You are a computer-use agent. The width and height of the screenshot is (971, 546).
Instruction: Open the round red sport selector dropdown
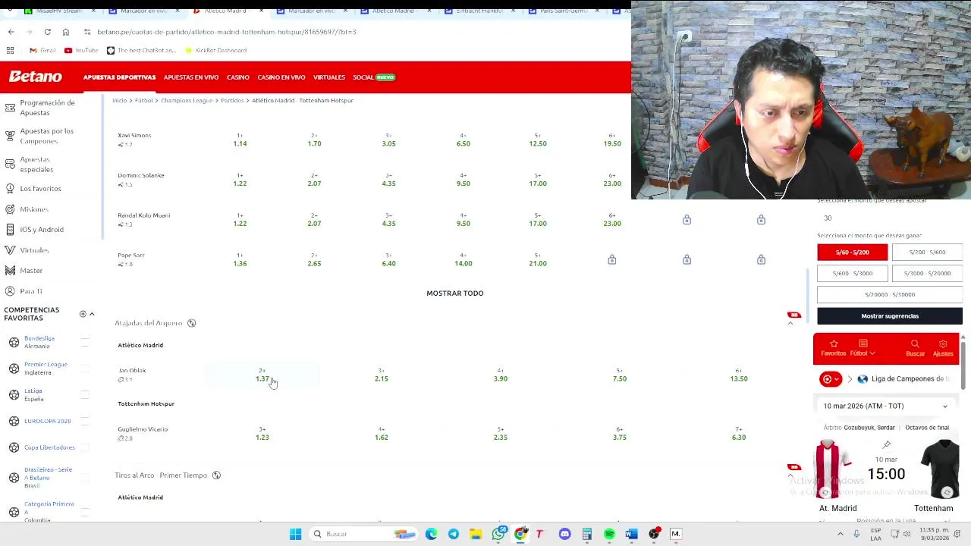(x=831, y=378)
